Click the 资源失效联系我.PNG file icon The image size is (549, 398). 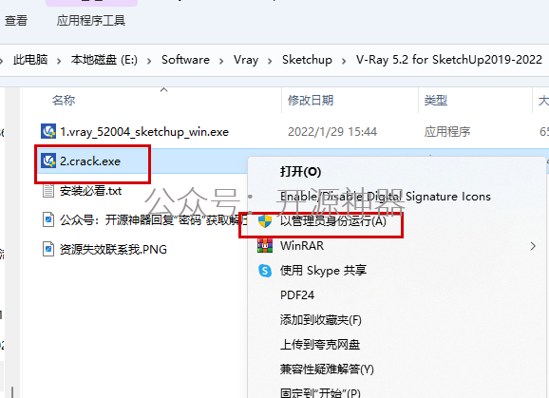click(x=48, y=249)
